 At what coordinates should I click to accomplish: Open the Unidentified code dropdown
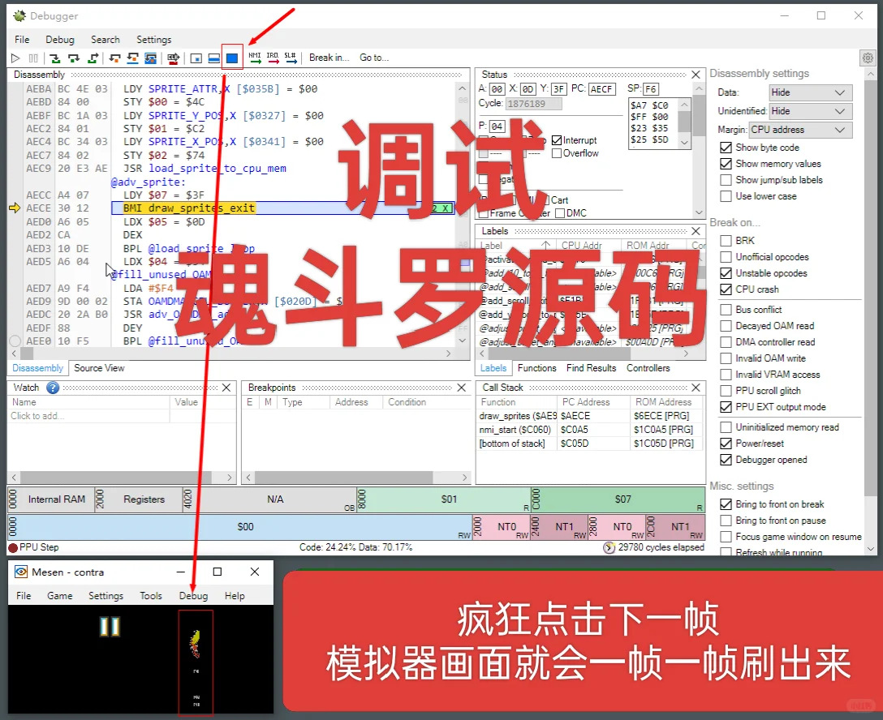tap(809, 111)
